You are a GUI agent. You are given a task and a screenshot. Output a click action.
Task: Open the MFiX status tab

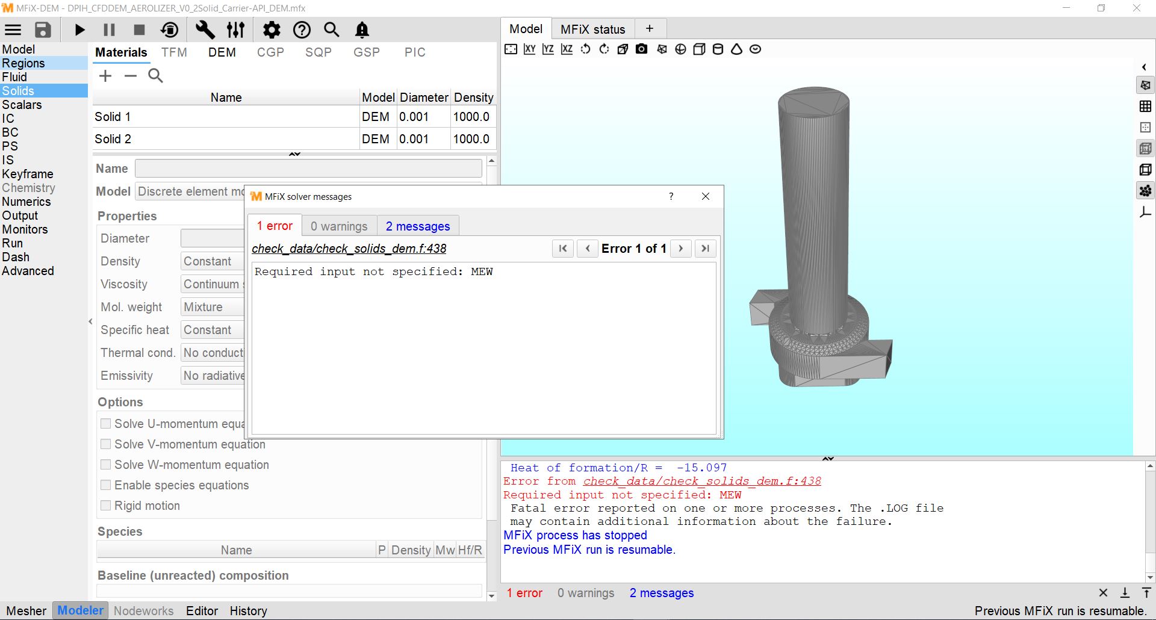point(592,29)
